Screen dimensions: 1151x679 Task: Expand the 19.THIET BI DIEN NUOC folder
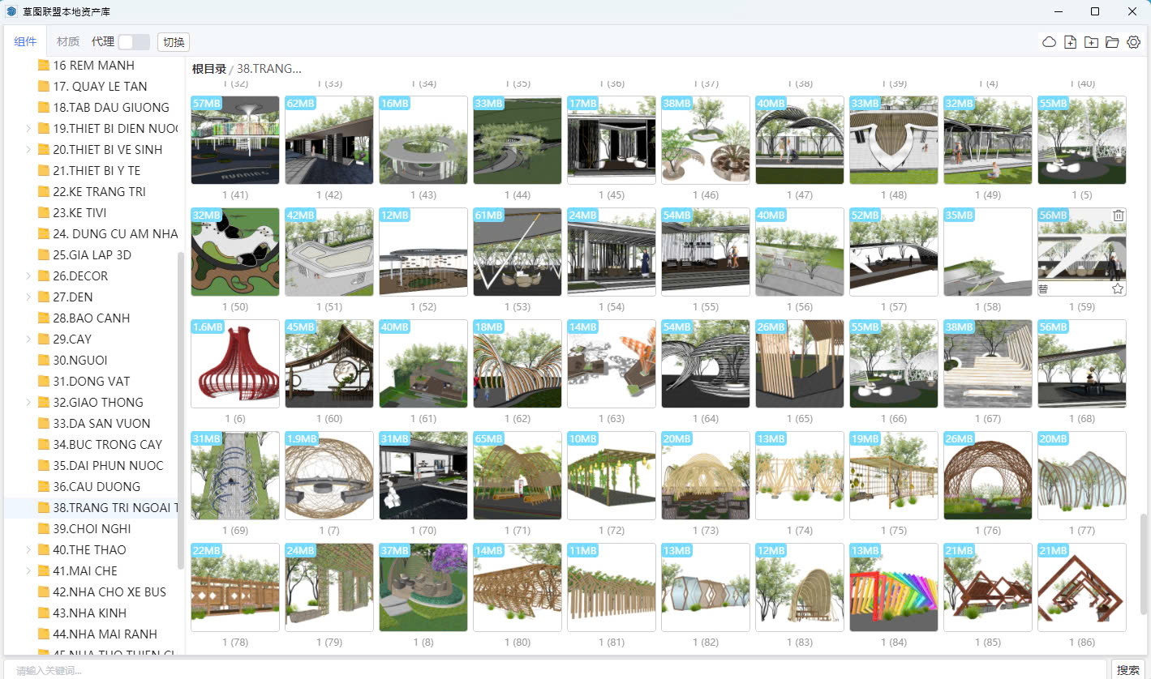[29, 128]
